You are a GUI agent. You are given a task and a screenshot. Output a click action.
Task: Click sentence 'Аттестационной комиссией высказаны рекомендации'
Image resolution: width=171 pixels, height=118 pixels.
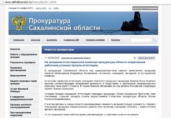[x=92, y=115]
